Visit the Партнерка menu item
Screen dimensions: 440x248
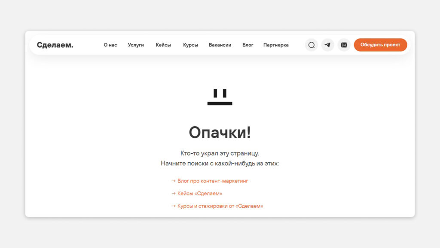tap(276, 45)
